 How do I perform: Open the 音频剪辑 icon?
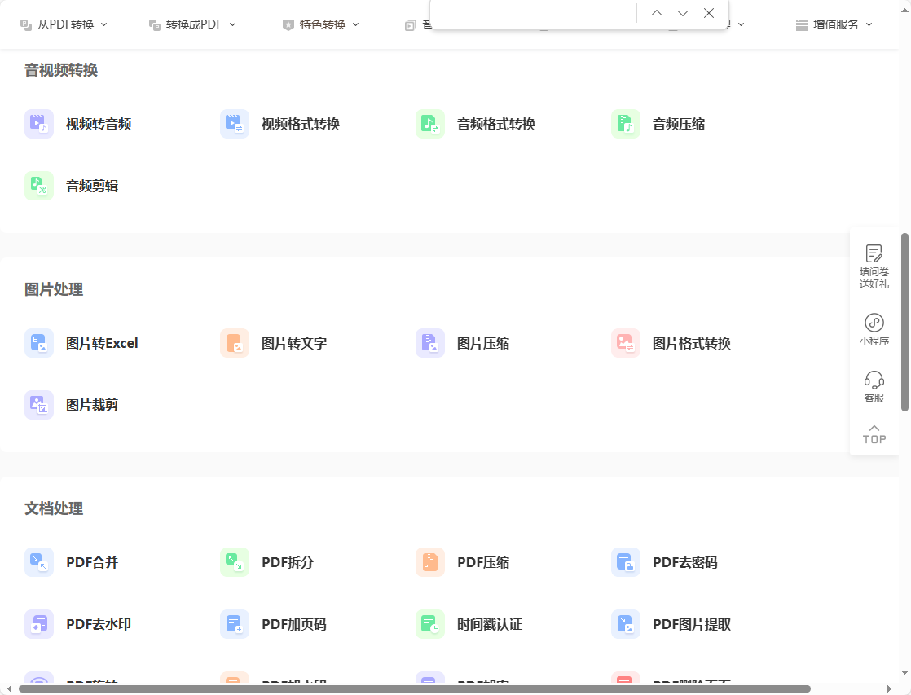pos(39,186)
